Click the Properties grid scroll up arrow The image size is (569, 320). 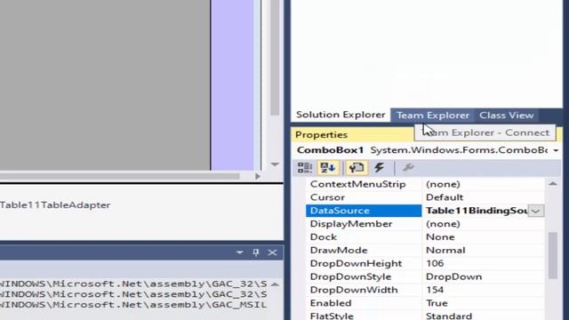pos(553,184)
